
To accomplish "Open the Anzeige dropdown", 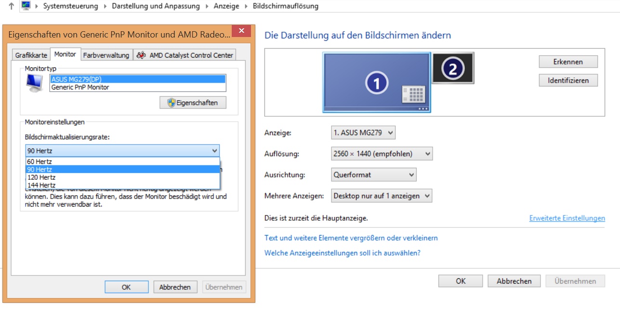I will click(x=363, y=133).
